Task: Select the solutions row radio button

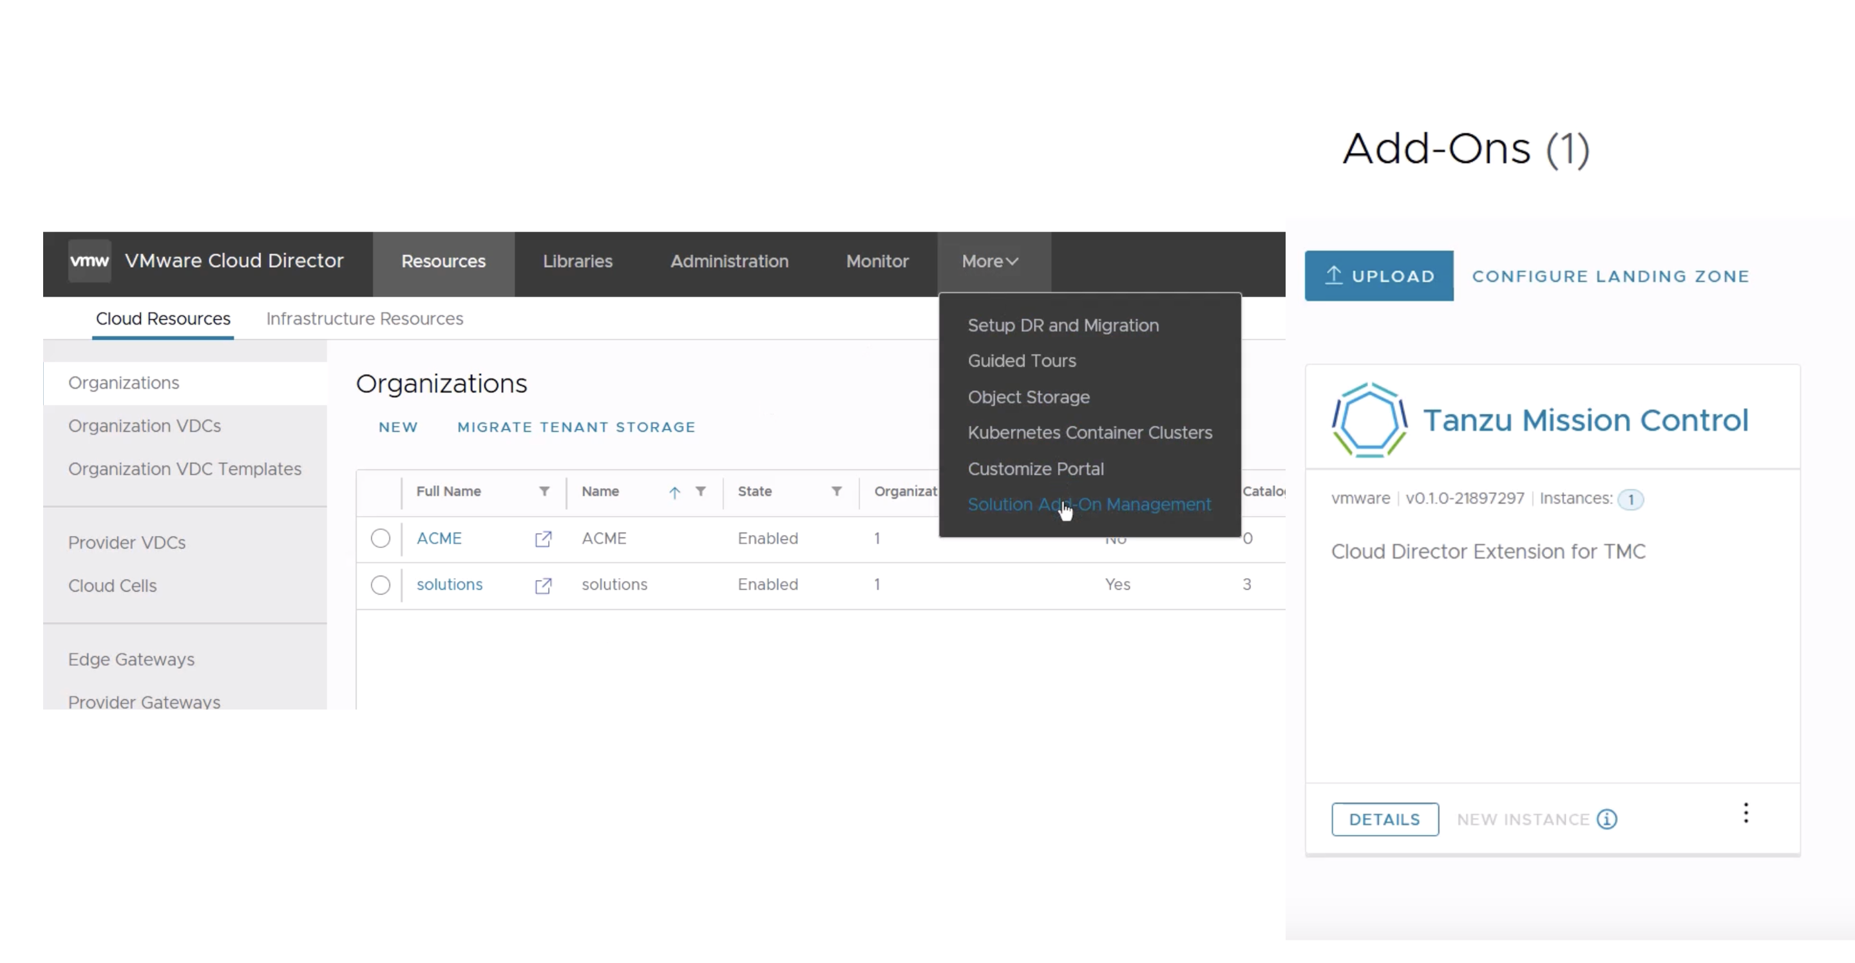Action: pyautogui.click(x=380, y=585)
